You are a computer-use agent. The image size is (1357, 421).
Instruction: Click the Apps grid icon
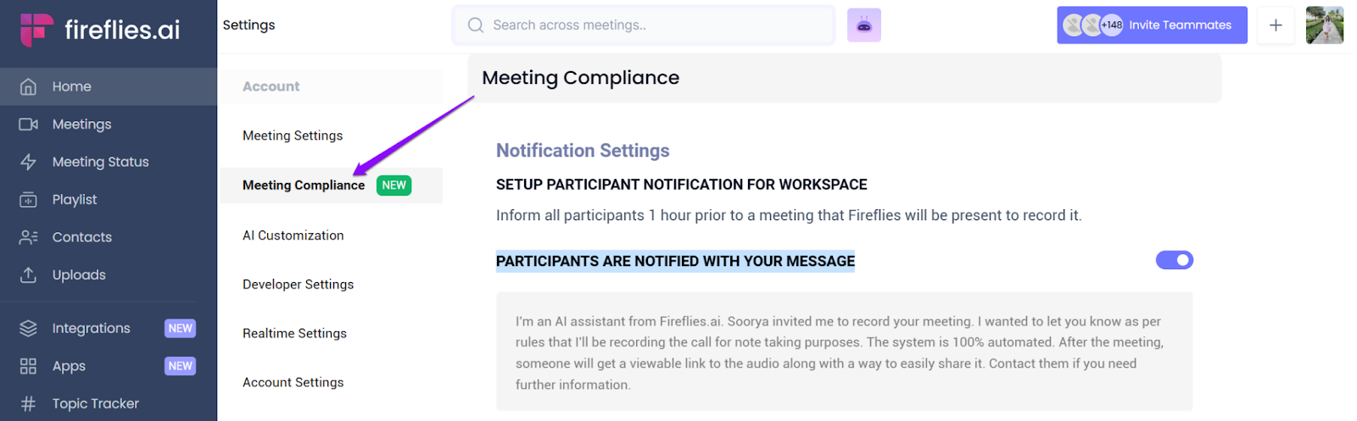pos(28,366)
